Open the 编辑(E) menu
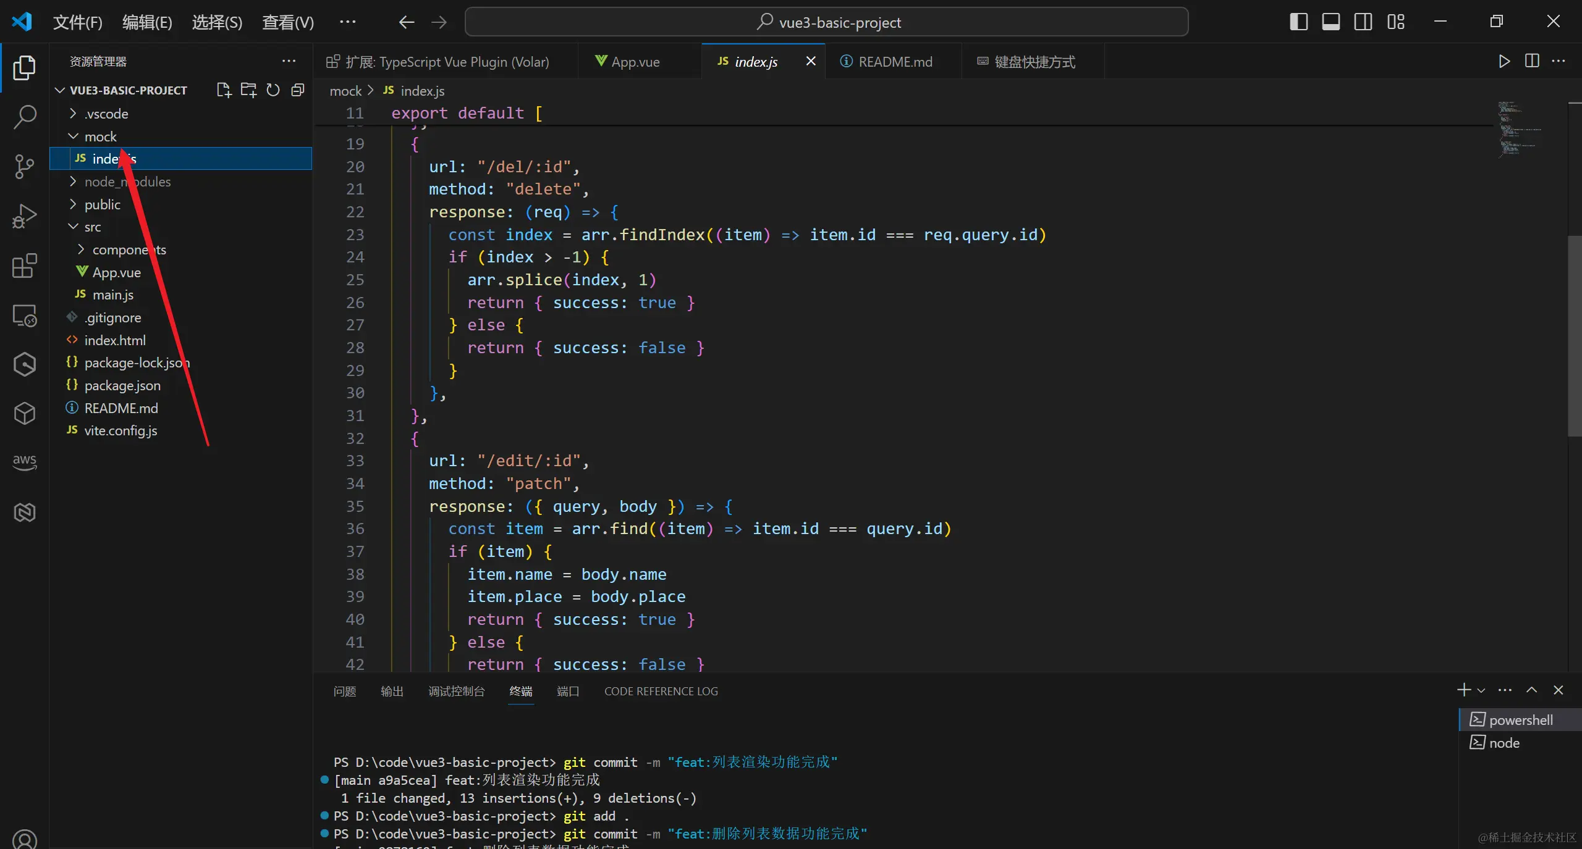The height and width of the screenshot is (849, 1582). (x=147, y=22)
